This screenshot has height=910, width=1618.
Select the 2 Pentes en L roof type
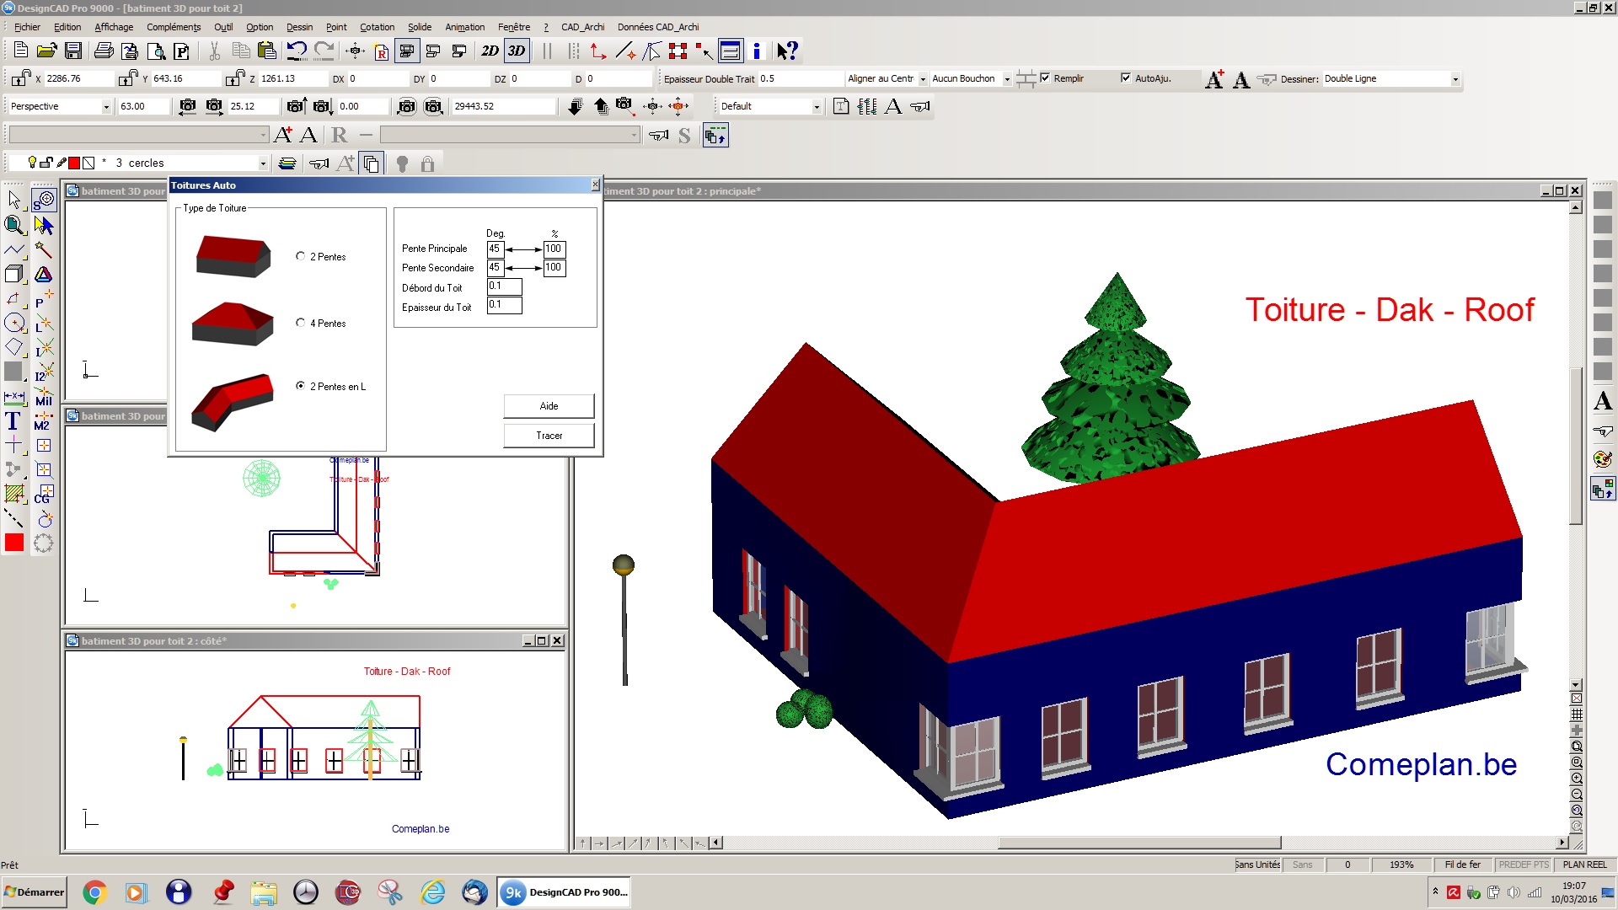(301, 386)
